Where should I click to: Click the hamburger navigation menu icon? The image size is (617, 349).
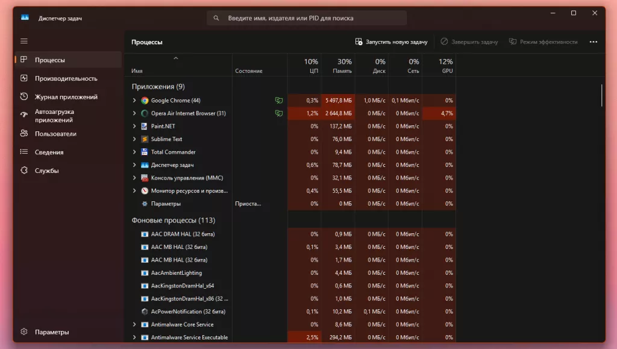click(24, 41)
